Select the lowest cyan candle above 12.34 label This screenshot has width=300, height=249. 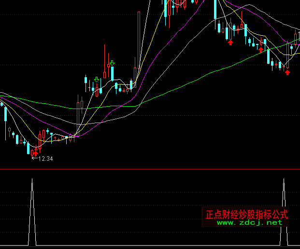[x=29, y=148]
